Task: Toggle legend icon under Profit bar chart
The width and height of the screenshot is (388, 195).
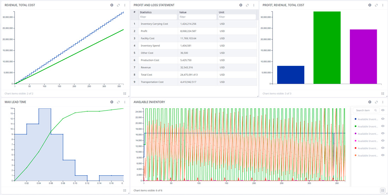Action: tap(383, 93)
